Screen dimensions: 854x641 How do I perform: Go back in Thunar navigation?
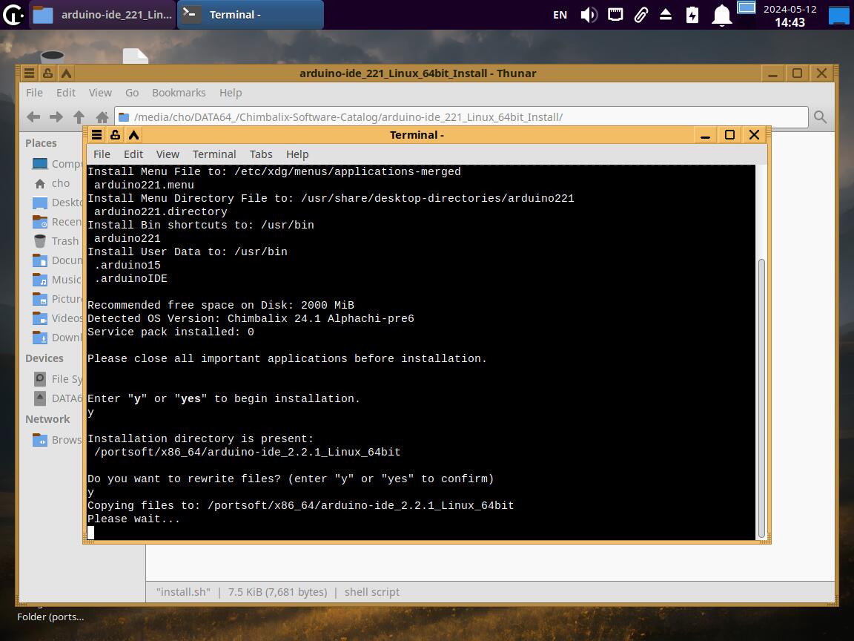[34, 116]
